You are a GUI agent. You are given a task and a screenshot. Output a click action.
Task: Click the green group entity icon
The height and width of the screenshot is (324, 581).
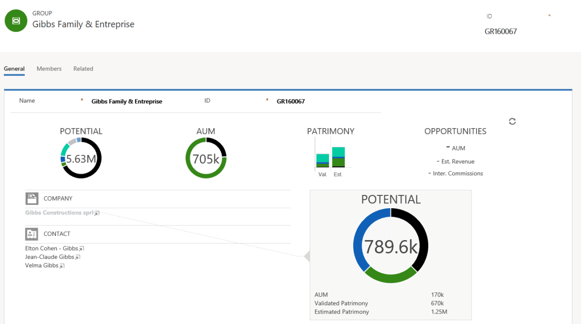tap(16, 20)
